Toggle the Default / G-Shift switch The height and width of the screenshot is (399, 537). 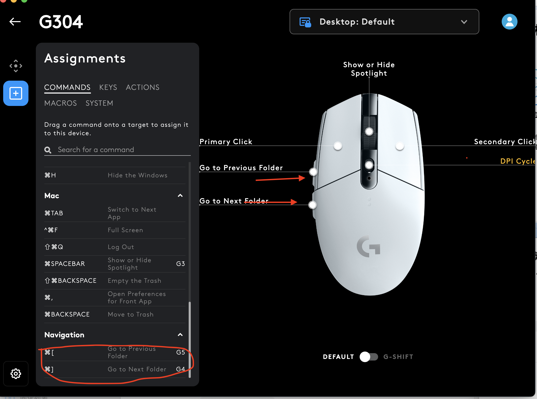click(369, 357)
